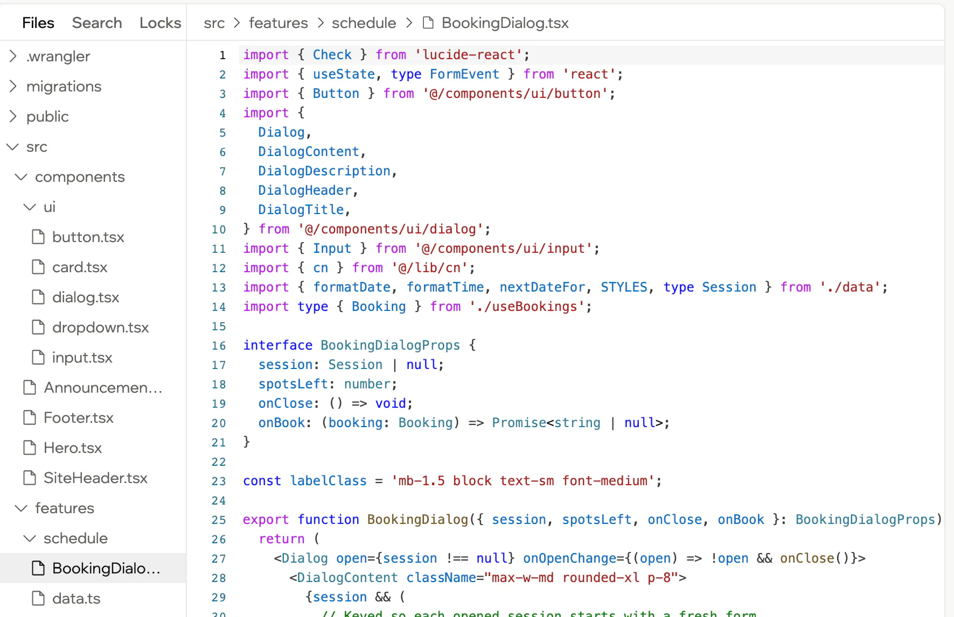
Task: Click the file icon beside data.ts
Action: pos(38,598)
